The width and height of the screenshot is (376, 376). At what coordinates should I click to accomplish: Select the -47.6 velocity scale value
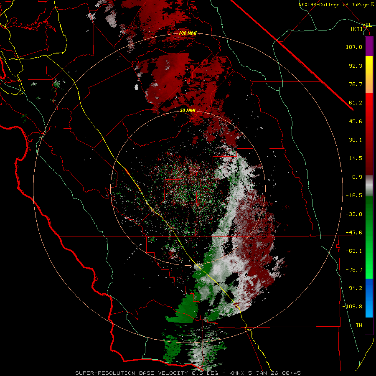point(354,233)
